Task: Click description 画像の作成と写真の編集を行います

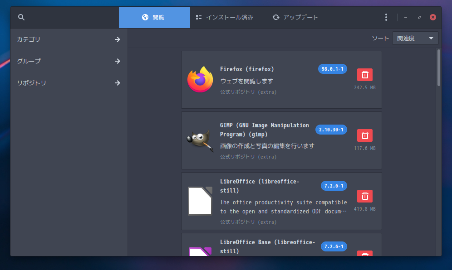Action: [x=267, y=146]
